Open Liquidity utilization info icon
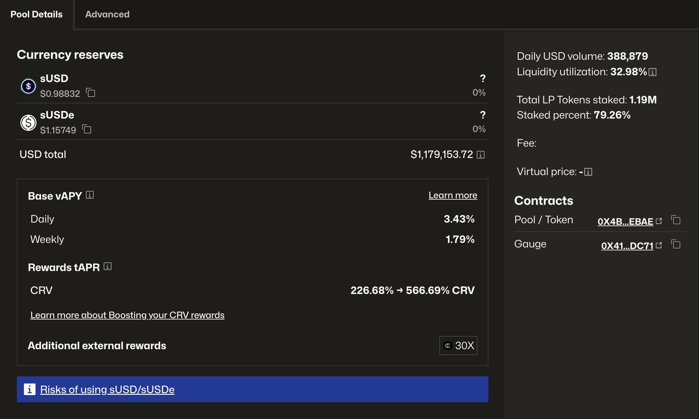 pos(652,72)
